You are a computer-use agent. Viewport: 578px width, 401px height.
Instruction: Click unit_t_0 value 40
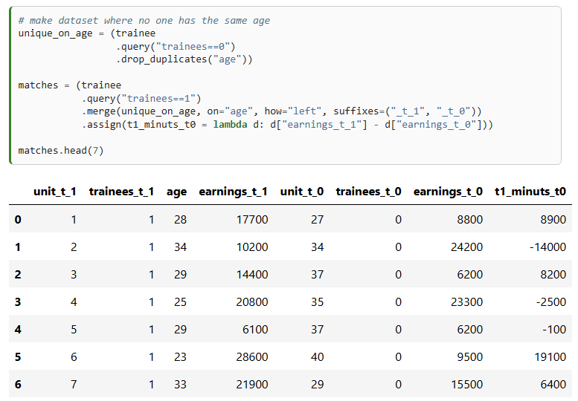pos(317,357)
